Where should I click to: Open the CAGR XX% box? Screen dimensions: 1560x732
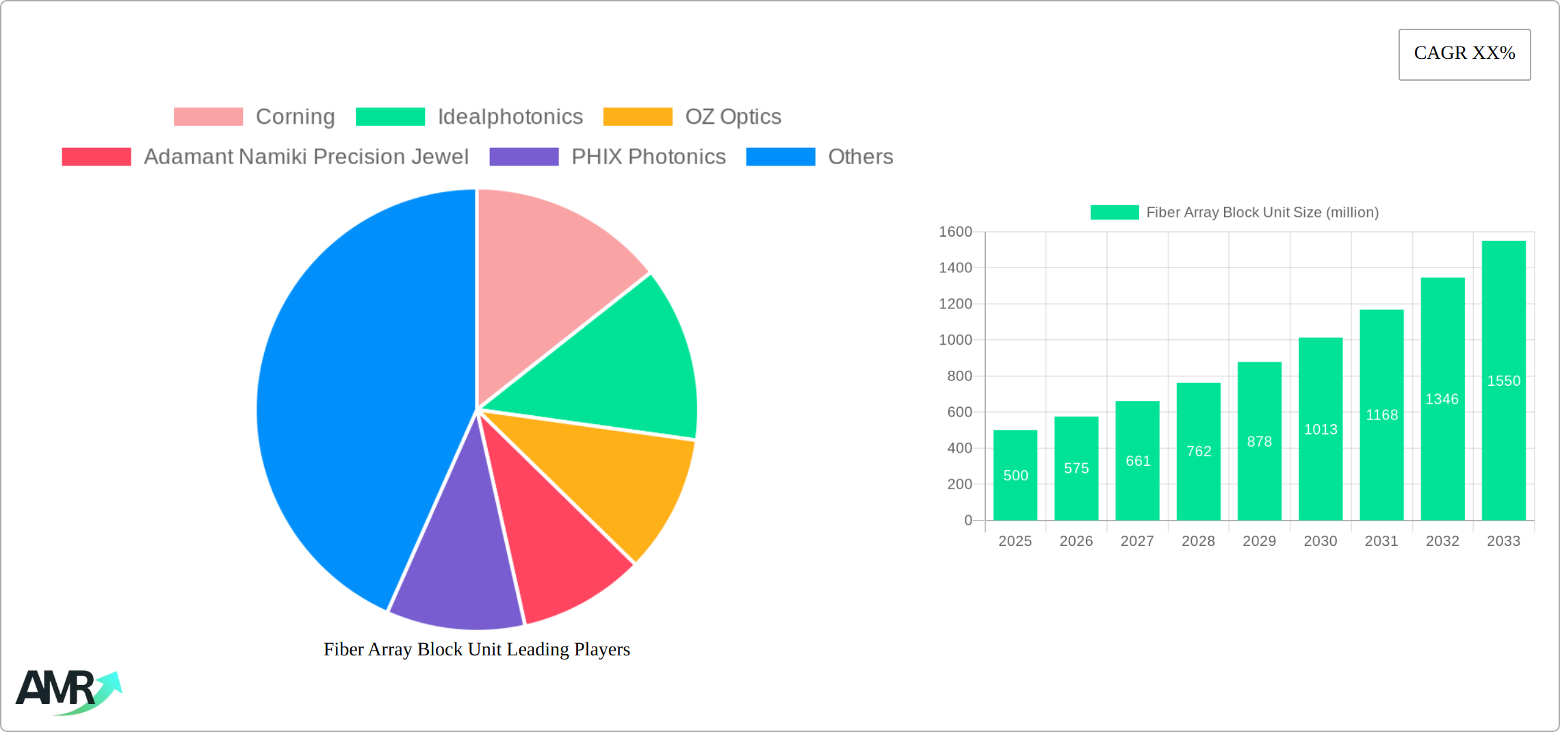click(x=1464, y=53)
